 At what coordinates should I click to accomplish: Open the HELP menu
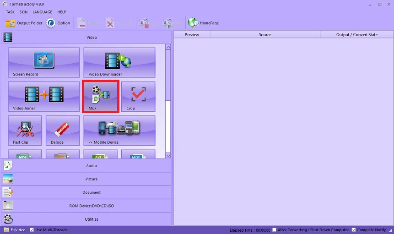pos(62,12)
